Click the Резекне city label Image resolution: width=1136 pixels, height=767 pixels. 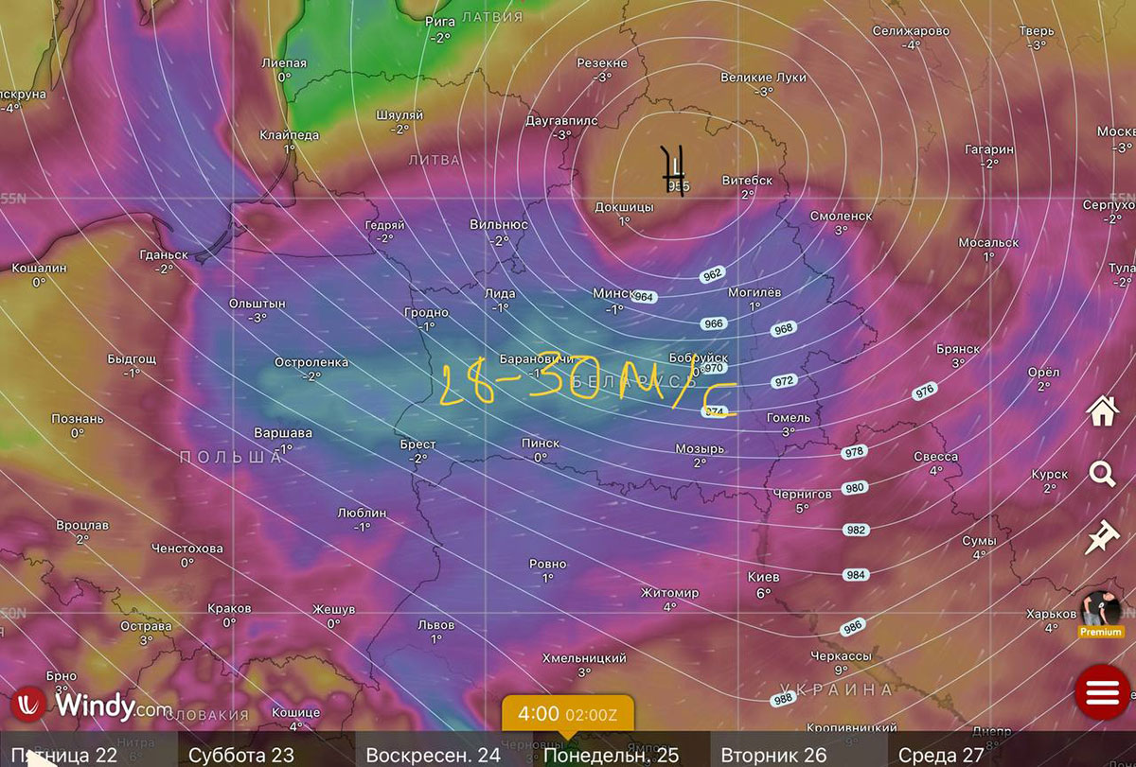(603, 62)
